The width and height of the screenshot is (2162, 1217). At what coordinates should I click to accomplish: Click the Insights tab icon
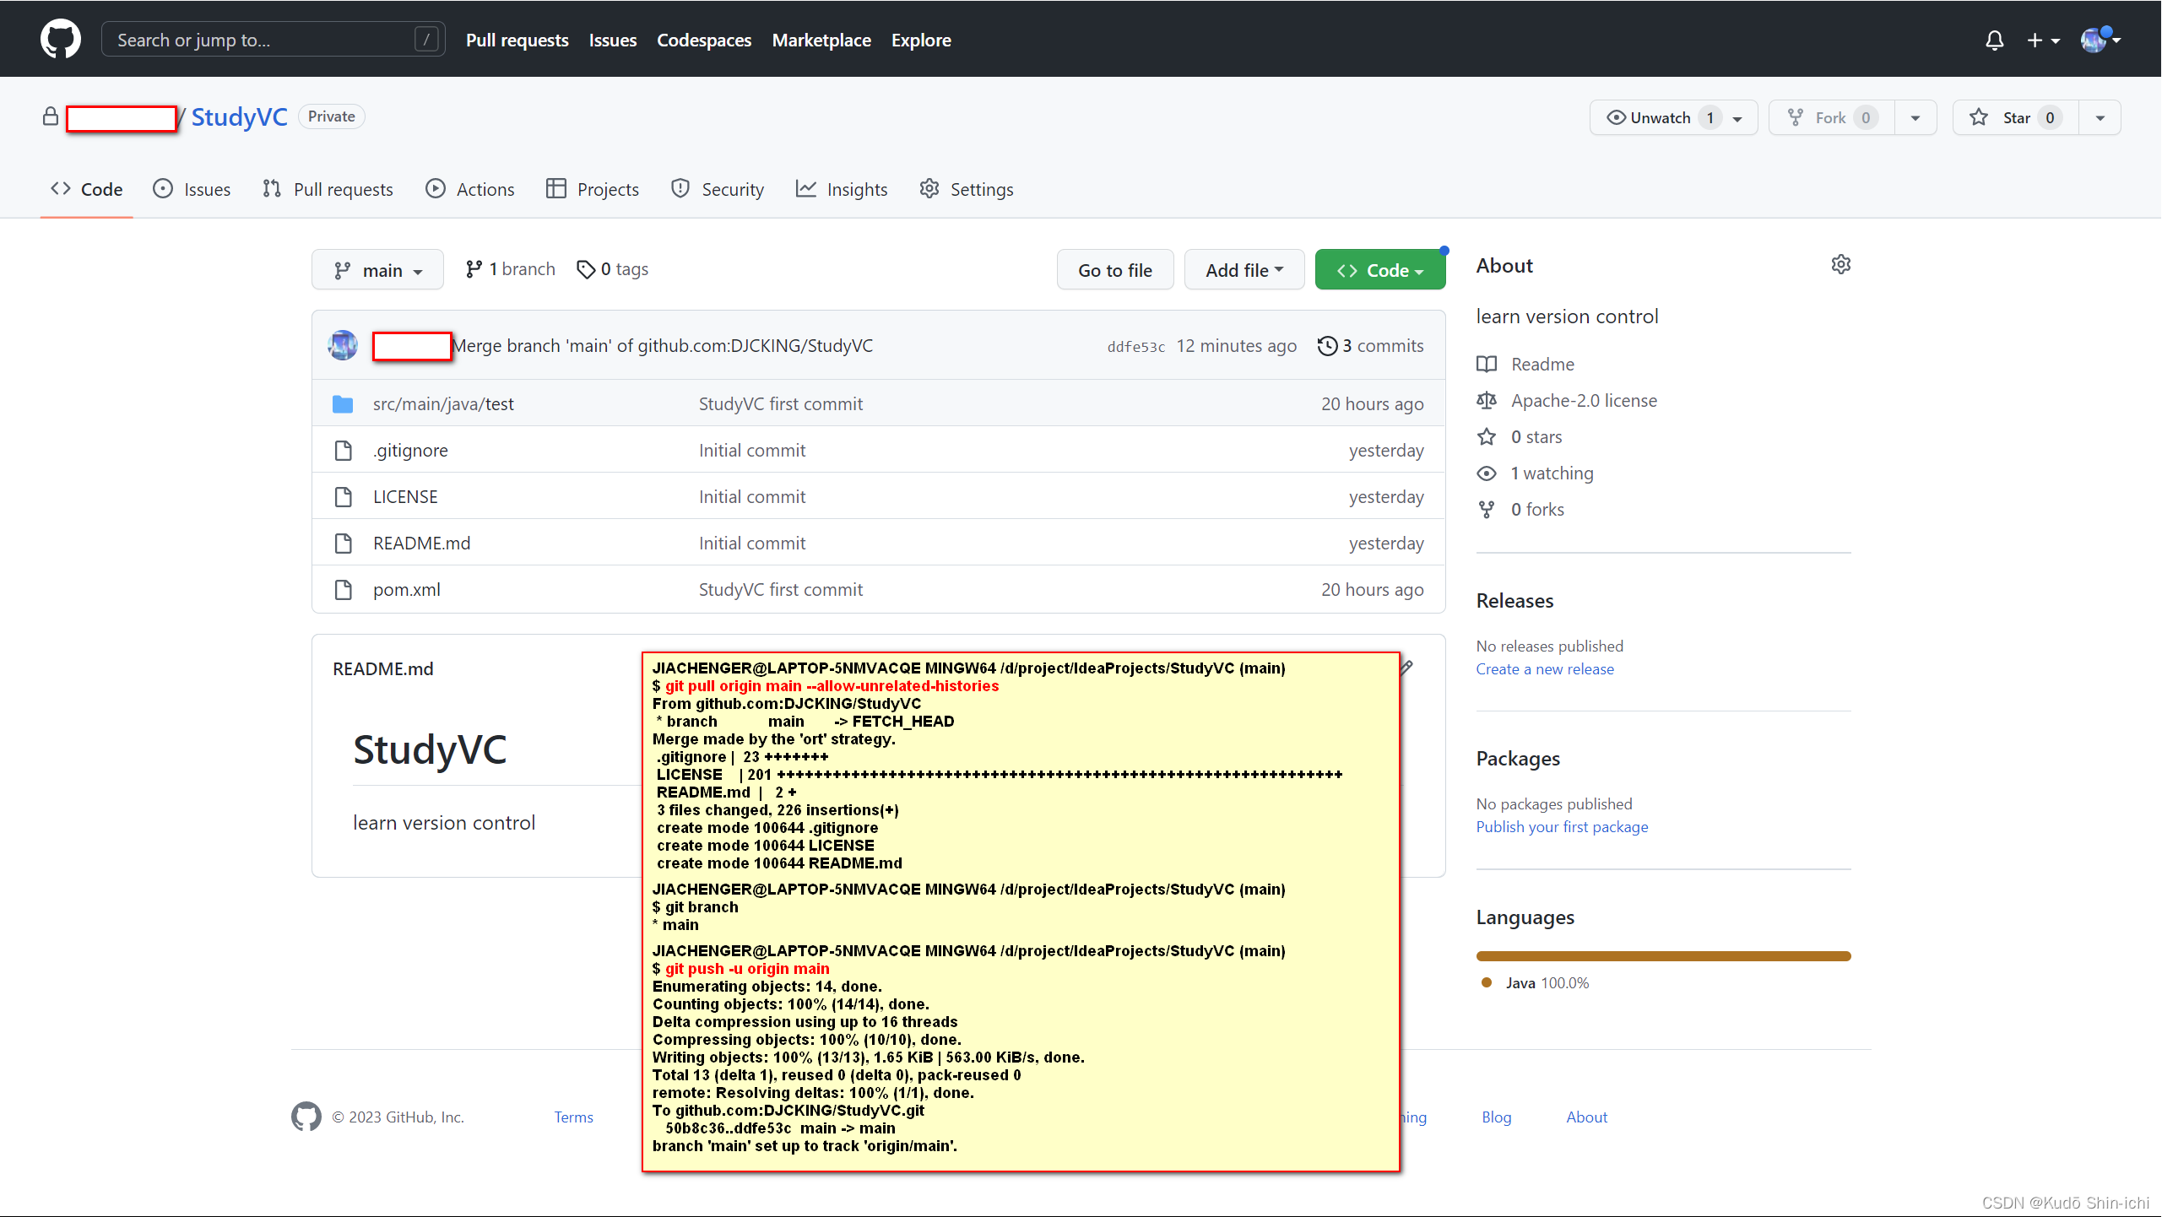pos(808,188)
